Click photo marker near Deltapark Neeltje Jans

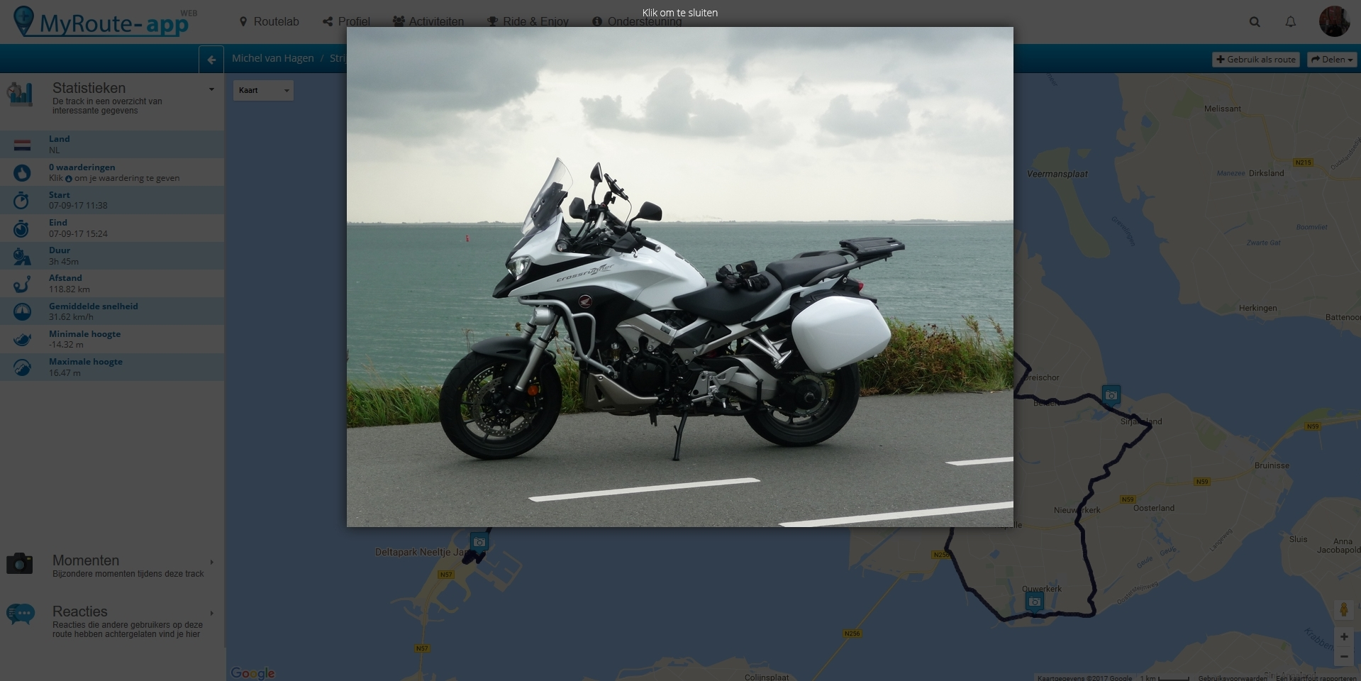(x=479, y=542)
